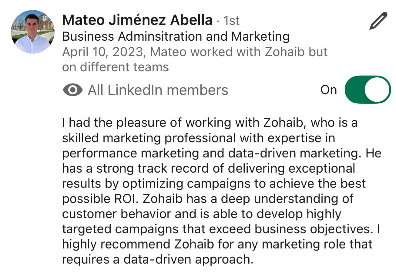Click the "on different teams" text
This screenshot has height=277, width=396.
pos(115,67)
